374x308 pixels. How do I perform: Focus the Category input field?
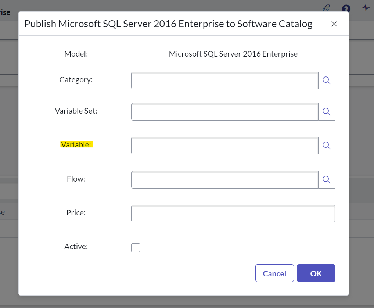coord(225,80)
